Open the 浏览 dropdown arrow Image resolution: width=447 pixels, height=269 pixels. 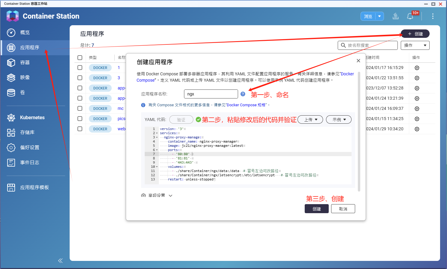coord(380,16)
